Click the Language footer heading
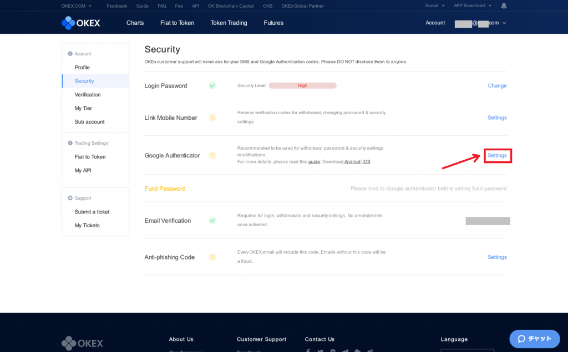 tap(454, 339)
